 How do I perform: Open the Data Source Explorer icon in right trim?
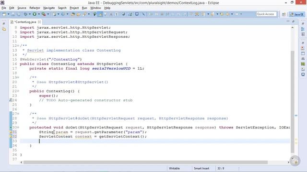[x=303, y=64]
